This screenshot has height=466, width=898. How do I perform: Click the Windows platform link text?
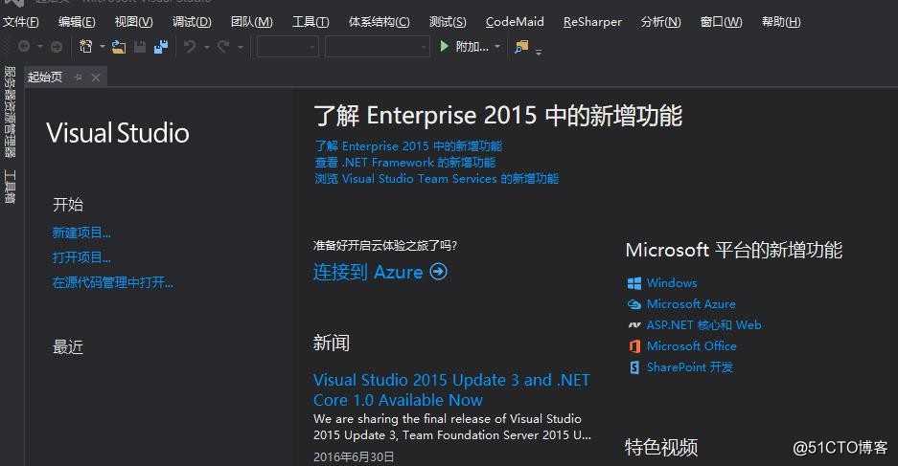[x=671, y=283]
